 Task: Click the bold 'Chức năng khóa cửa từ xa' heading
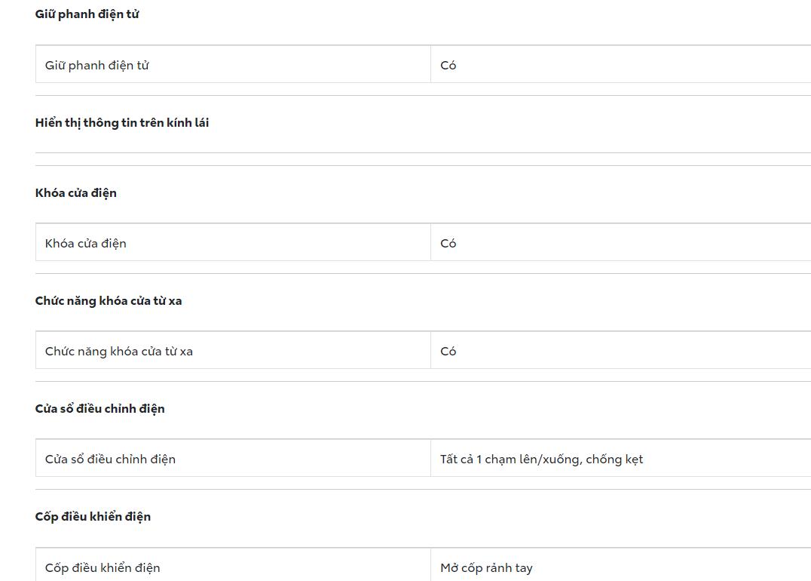(109, 301)
